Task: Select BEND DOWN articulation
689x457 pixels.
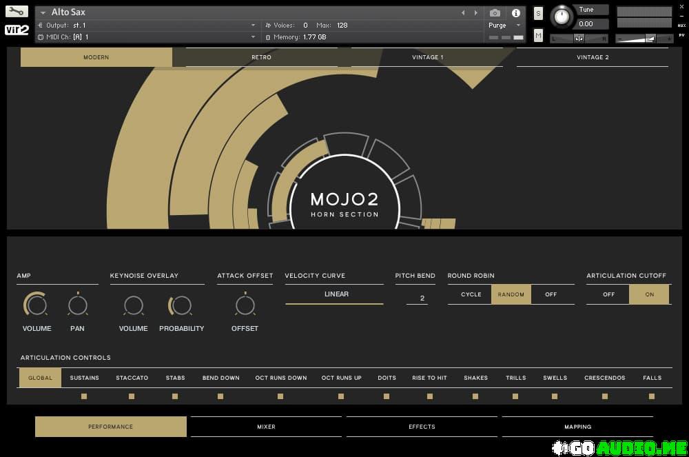Action: click(221, 378)
